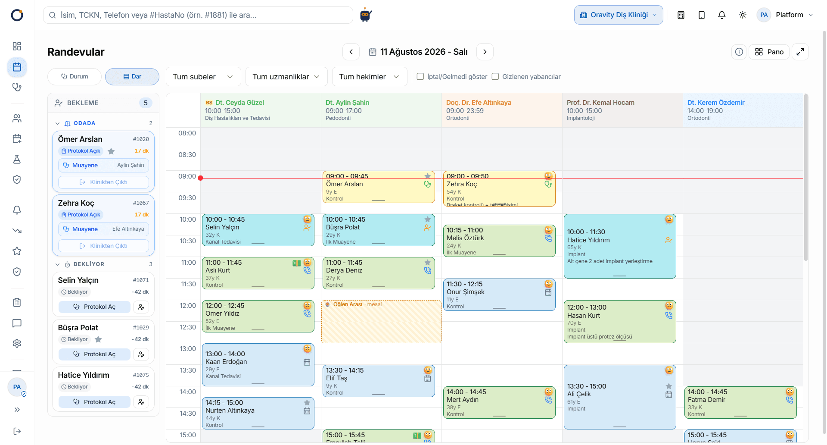The width and height of the screenshot is (827, 445).
Task: Open the 11 Ağustos 2026 date picker
Action: [418, 52]
